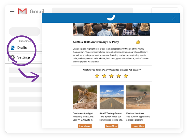The width and height of the screenshot is (188, 138).
Task: Rate with the fifth star
Action: [x=126, y=76]
